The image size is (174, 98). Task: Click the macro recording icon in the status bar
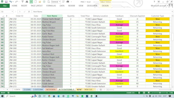[8, 93]
